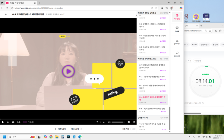Open the tab actions menu icon
Viewport: 224px width, 140px height.
(x=2, y=3)
